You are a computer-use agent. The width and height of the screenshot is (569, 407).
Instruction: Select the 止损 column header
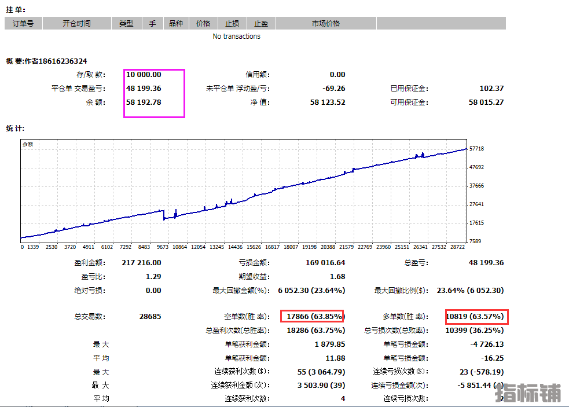pos(232,24)
